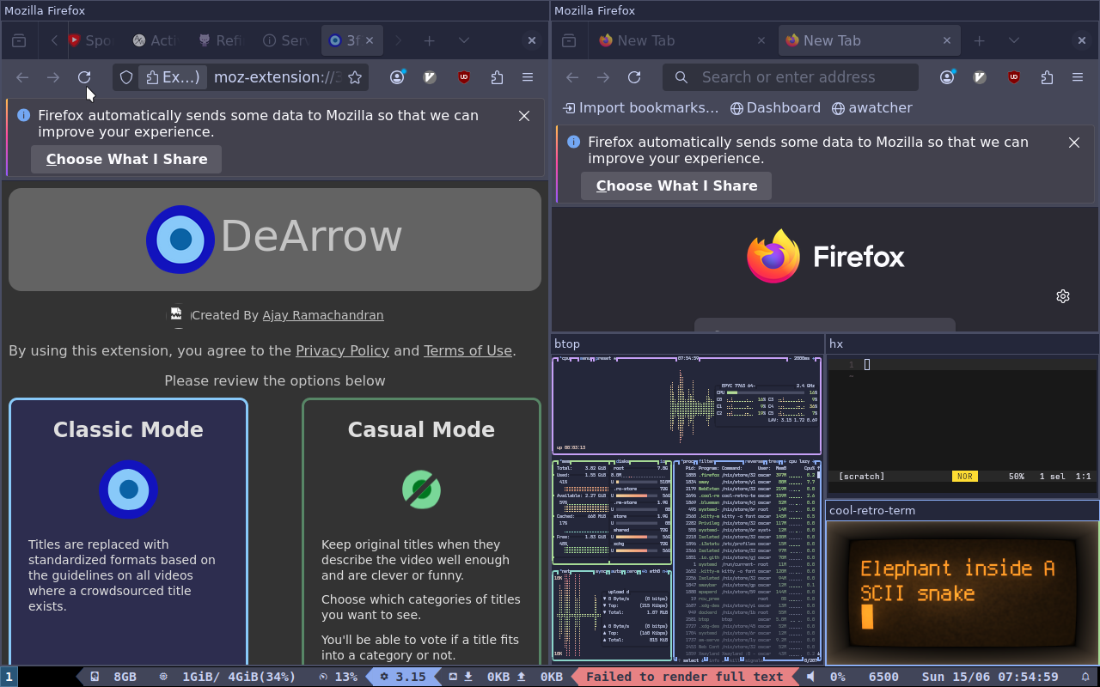The height and width of the screenshot is (687, 1100).
Task: Click Firefox View icon in left window
Action: click(19, 40)
